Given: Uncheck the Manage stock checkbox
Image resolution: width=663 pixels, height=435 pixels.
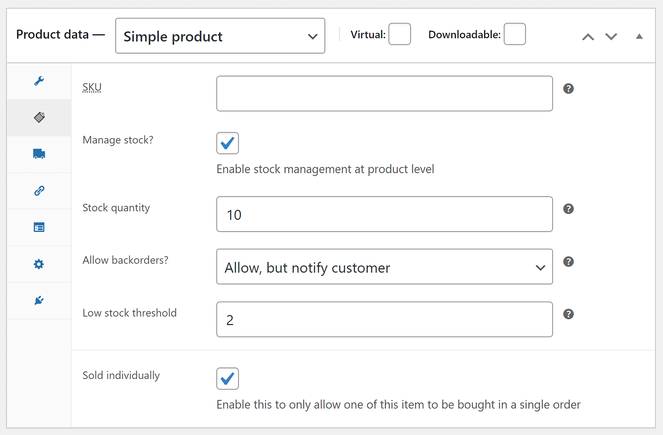Looking at the screenshot, I should point(227,143).
